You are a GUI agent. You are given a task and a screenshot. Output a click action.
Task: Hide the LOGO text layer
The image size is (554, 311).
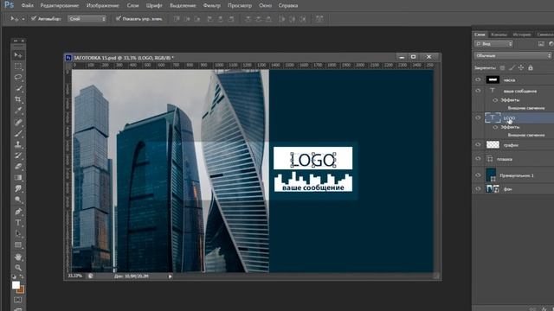[478, 117]
